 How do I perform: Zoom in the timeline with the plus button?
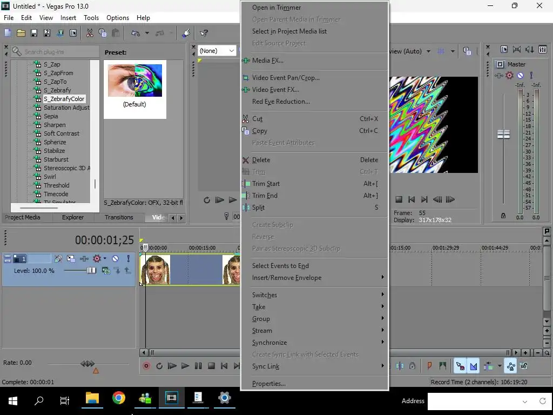(x=525, y=352)
